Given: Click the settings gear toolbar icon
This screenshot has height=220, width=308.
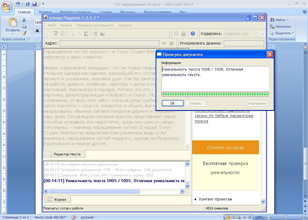Looking at the screenshot, I should tap(176, 34).
